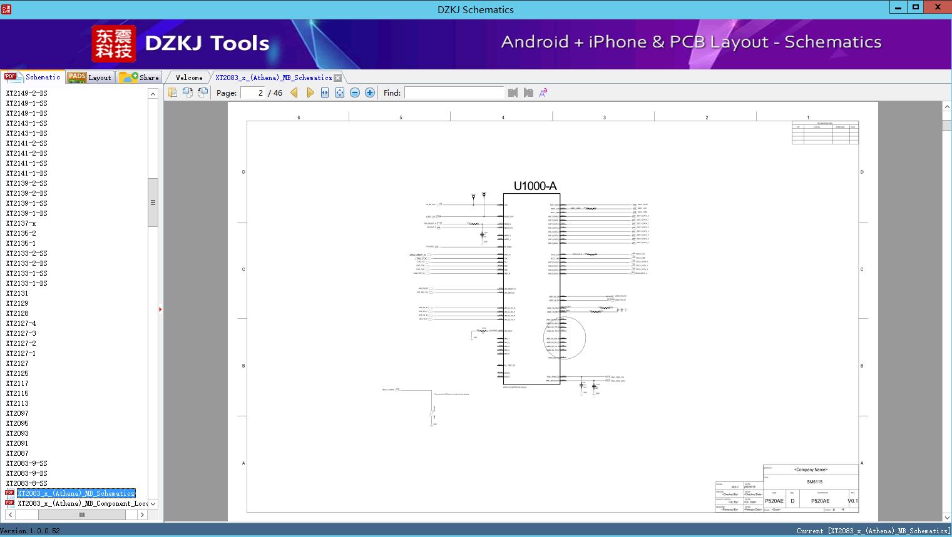The width and height of the screenshot is (952, 537).
Task: Click the list scroll right arrow
Action: [143, 514]
